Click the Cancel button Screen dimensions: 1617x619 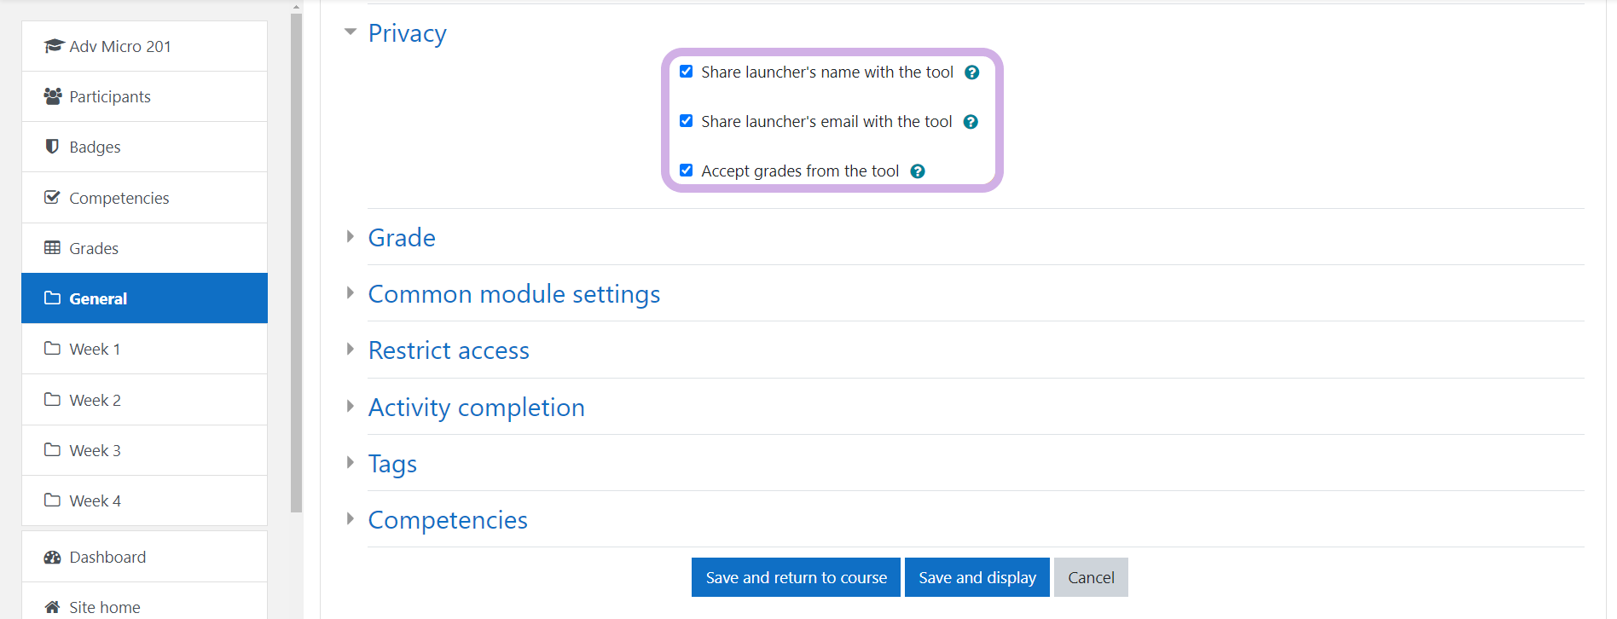coord(1090,577)
